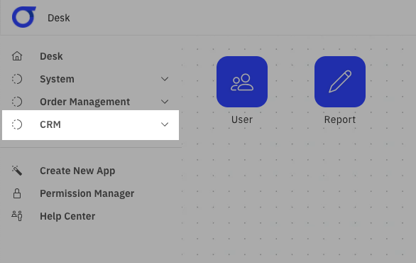416x263 pixels.
Task: Expand the System menu chevron
Action: click(x=165, y=79)
